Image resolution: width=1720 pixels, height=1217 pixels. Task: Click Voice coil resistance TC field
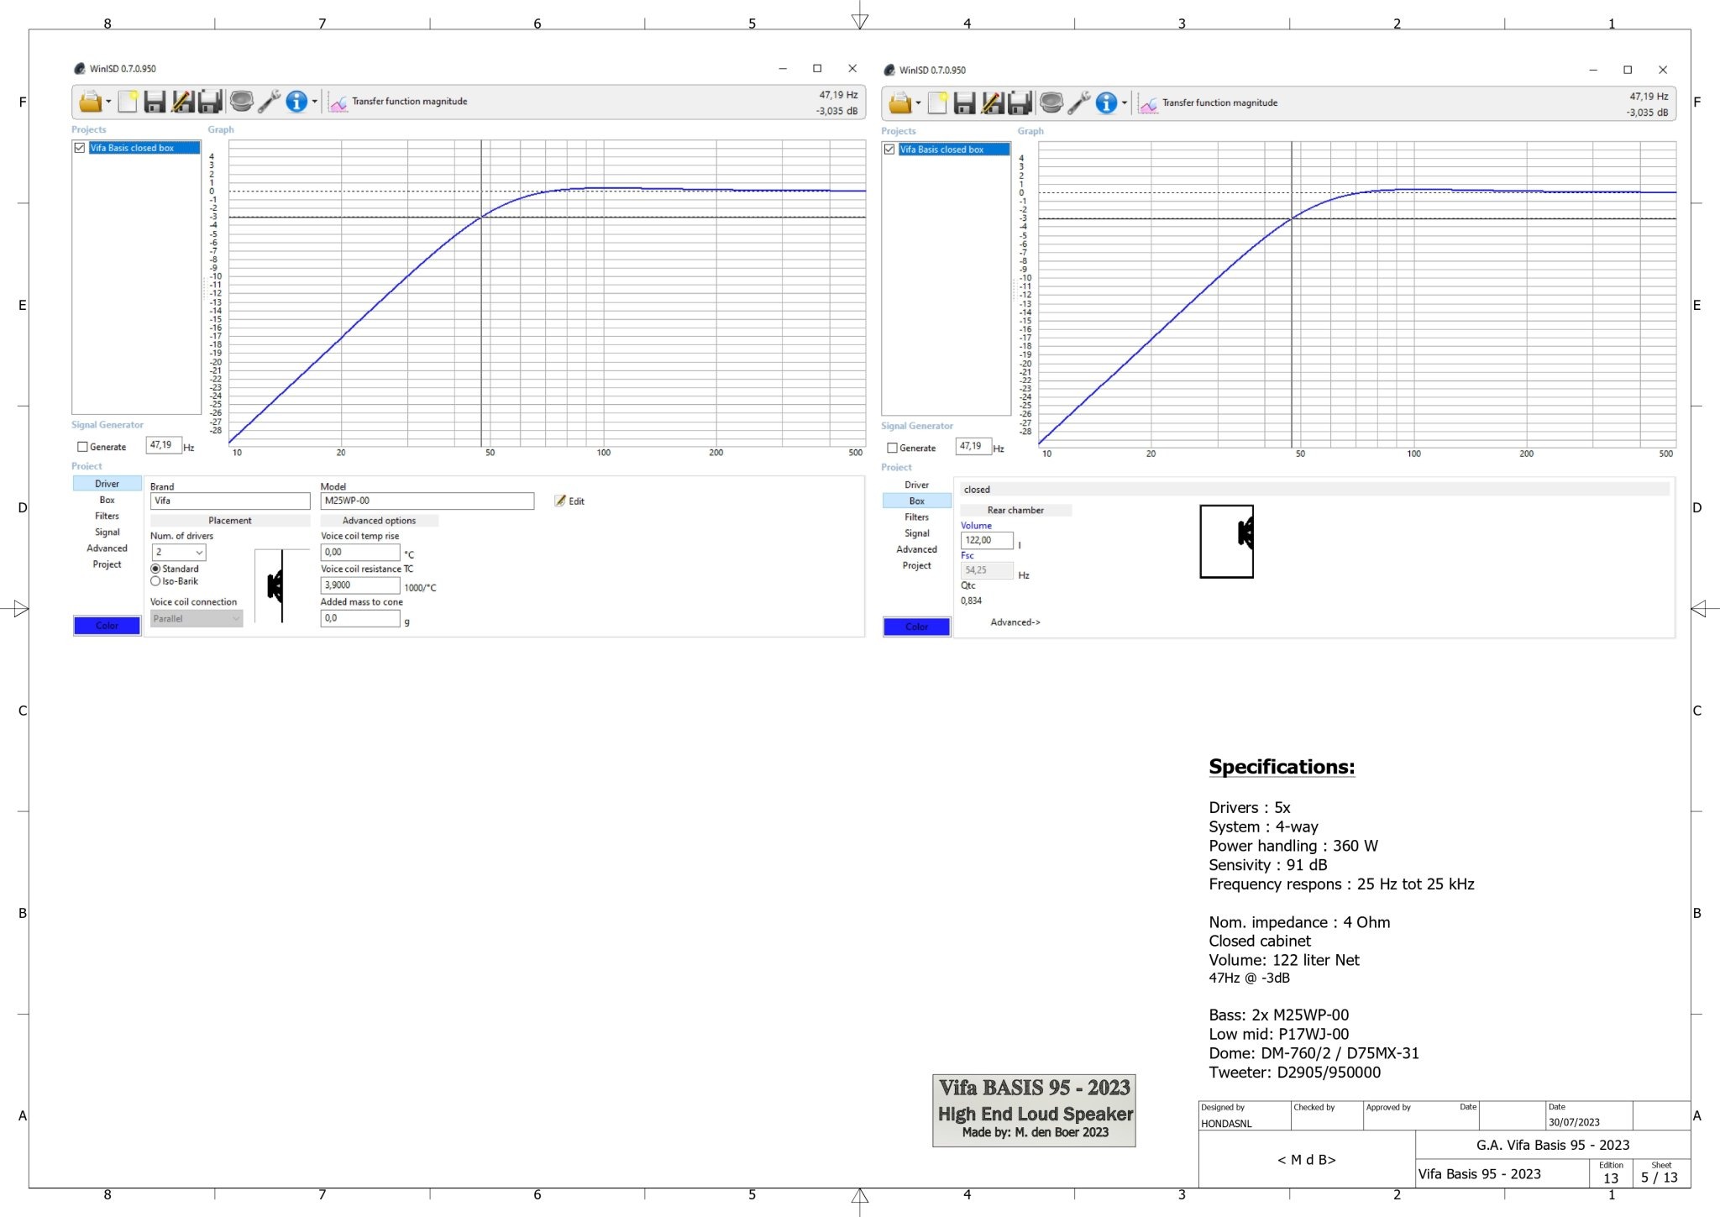[359, 585]
